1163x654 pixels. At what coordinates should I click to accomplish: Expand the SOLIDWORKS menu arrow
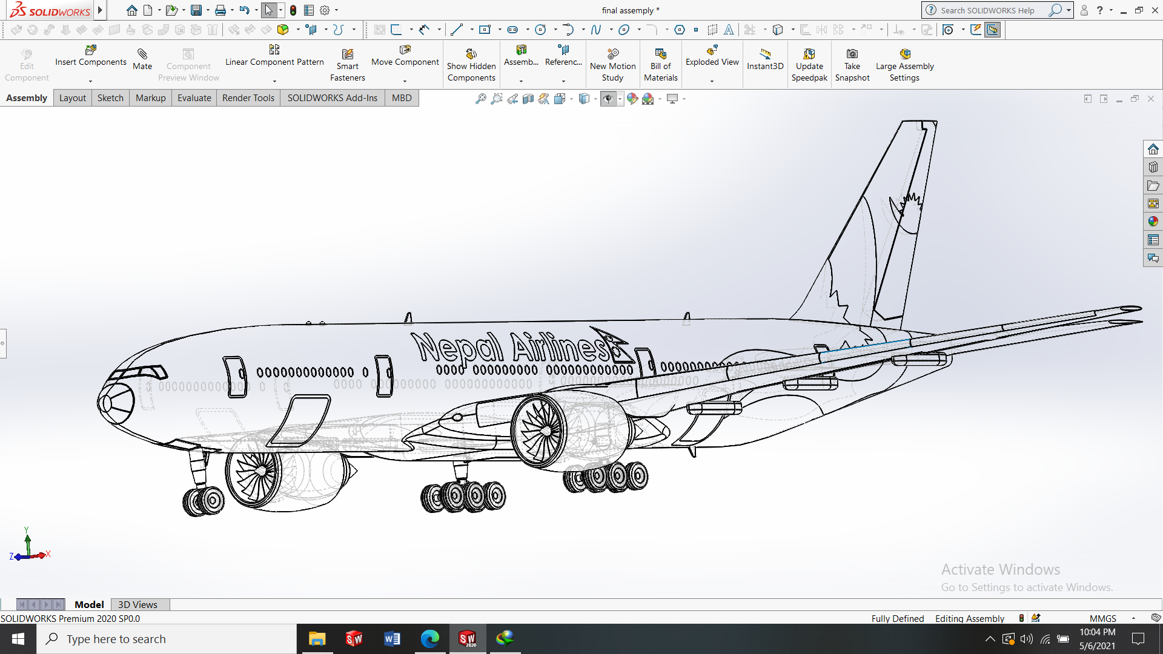[100, 10]
